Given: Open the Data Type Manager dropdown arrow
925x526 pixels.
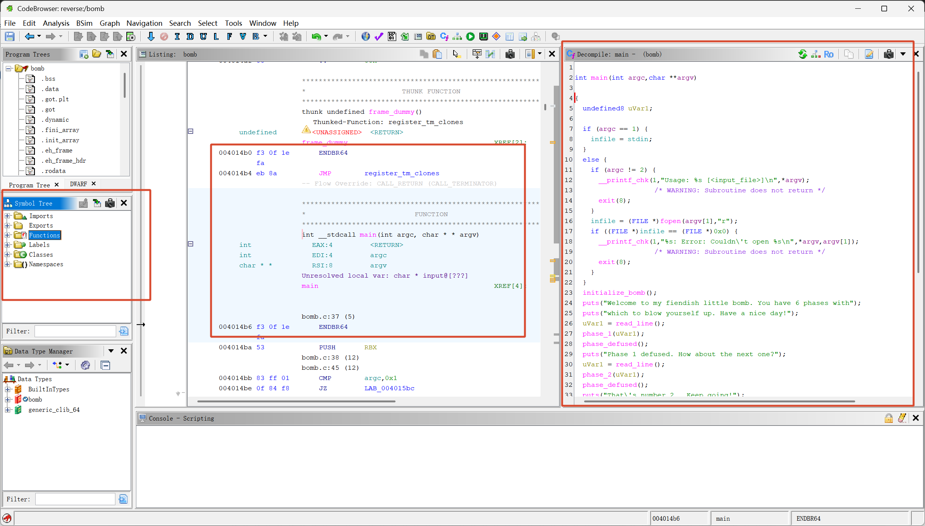Looking at the screenshot, I should pos(111,351).
